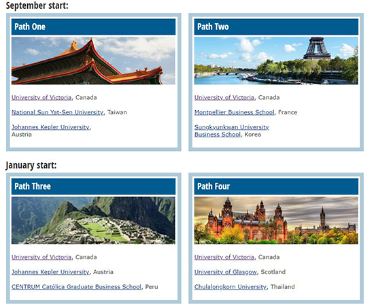Open University of Glasgow link

coord(226,272)
